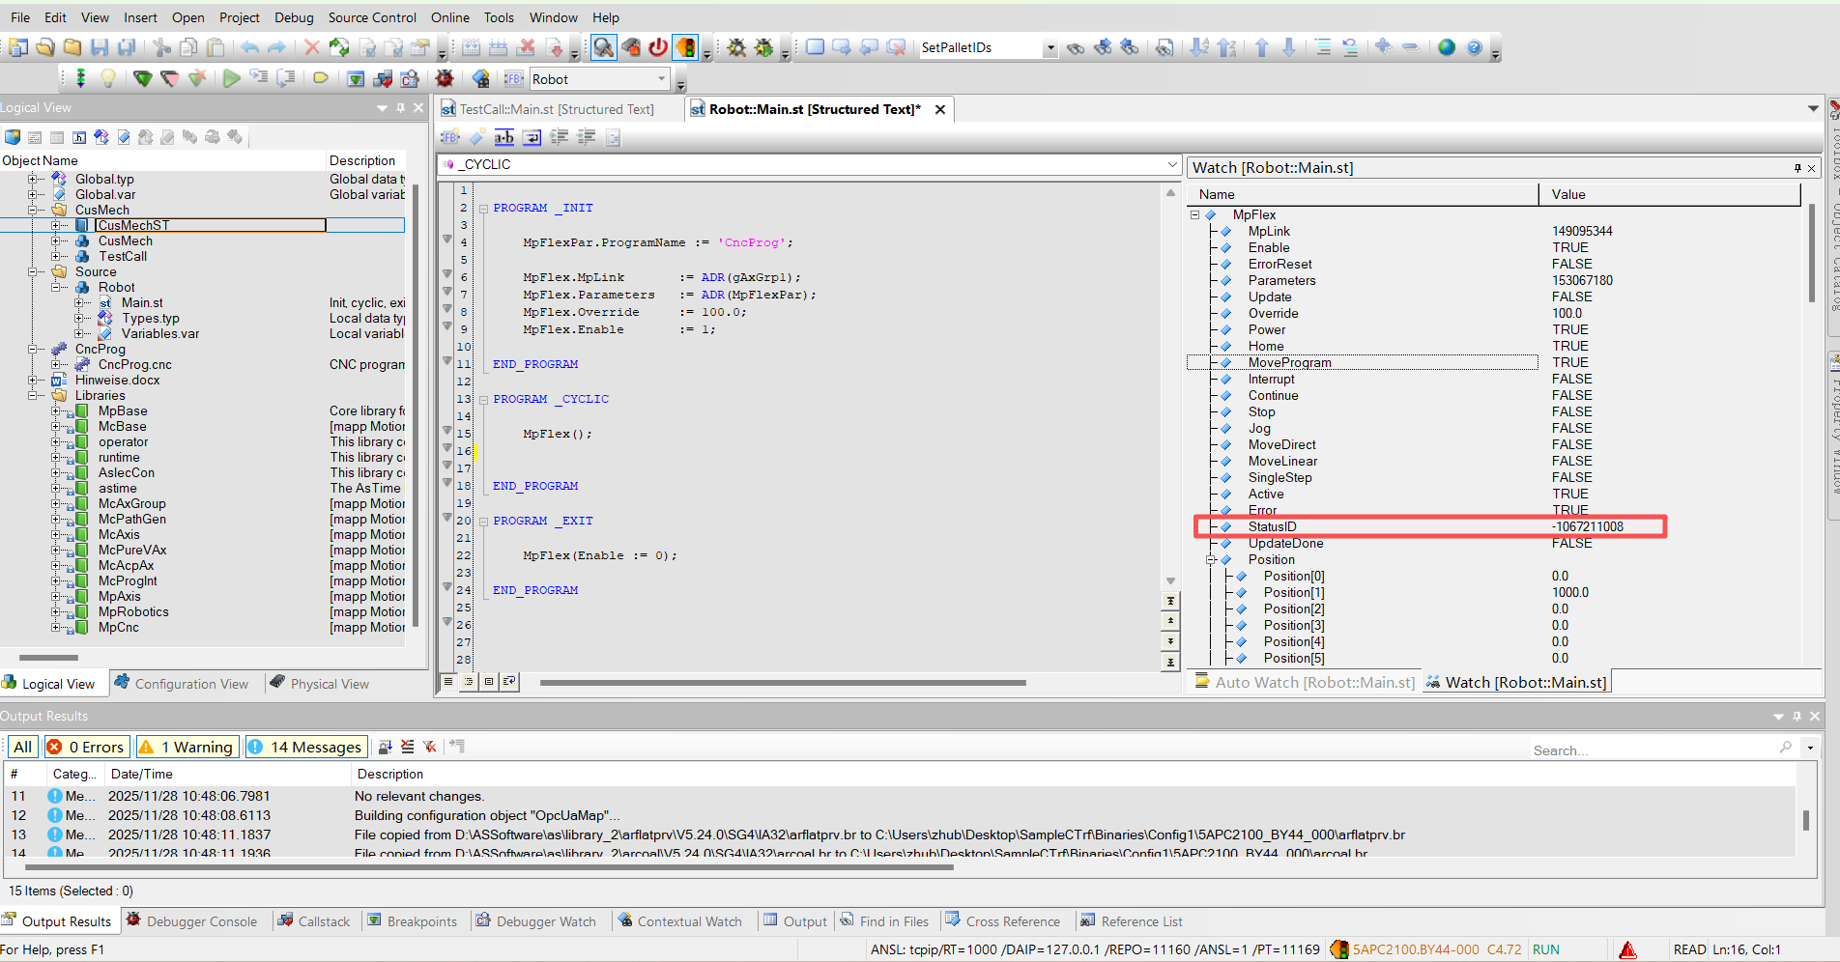Open the Source Control menu
The height and width of the screenshot is (962, 1840).
(x=371, y=17)
